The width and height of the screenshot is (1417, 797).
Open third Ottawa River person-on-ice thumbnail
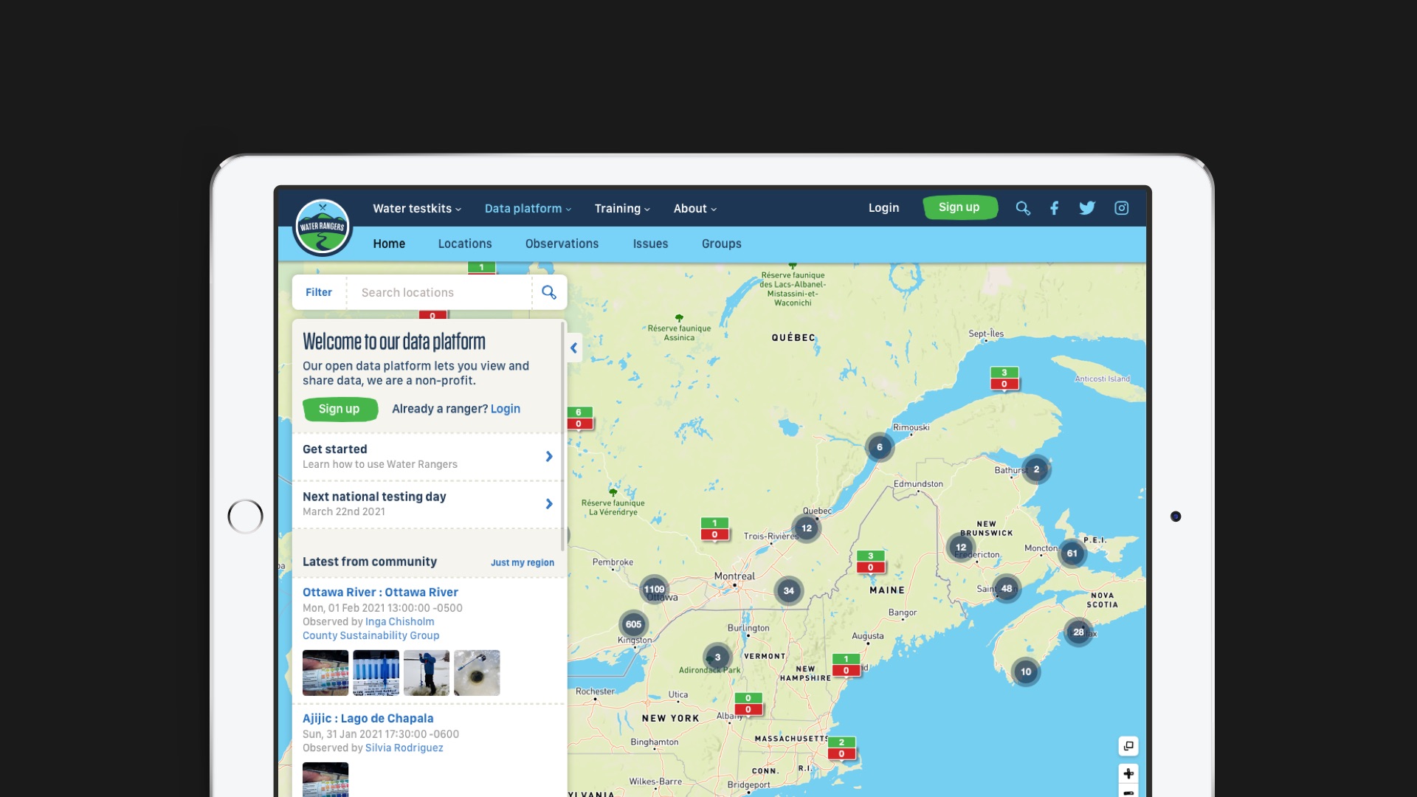[x=427, y=672]
